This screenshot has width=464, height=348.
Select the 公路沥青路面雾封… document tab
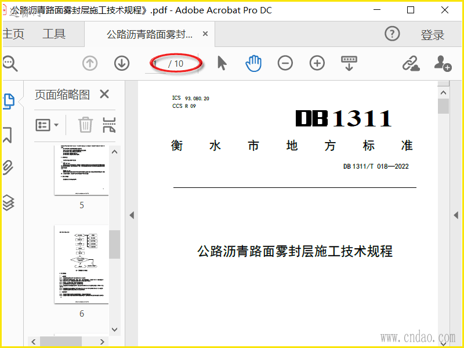(x=150, y=34)
